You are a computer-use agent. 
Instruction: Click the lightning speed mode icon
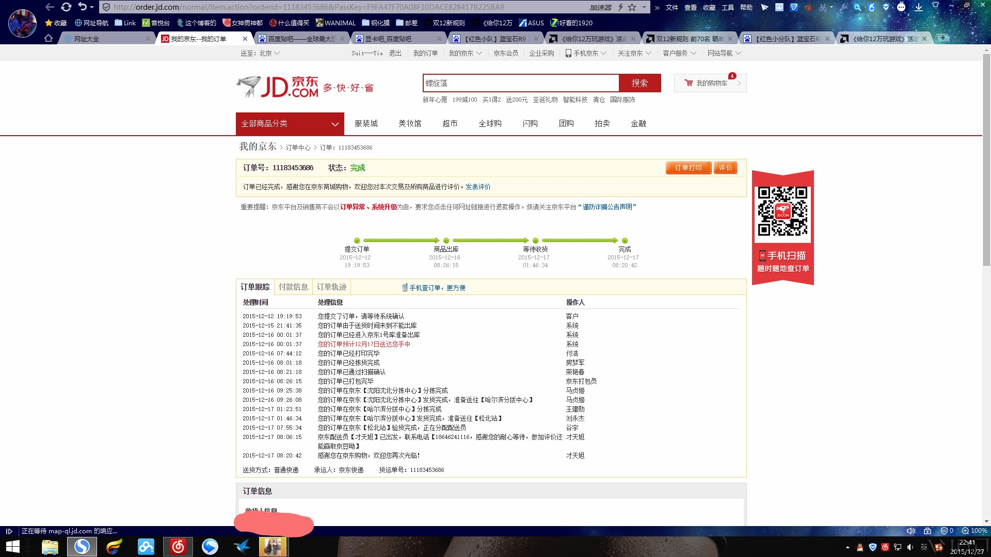tap(620, 7)
